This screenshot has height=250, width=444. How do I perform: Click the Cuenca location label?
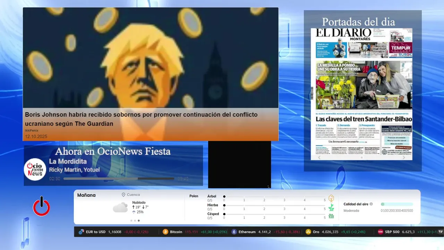[x=134, y=195]
